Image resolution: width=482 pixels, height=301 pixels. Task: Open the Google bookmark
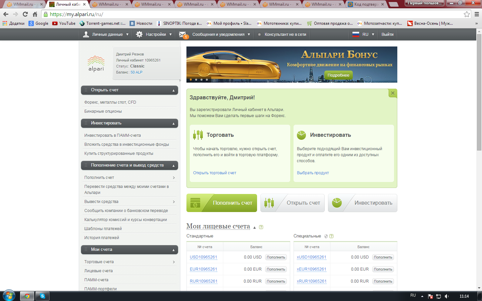(x=38, y=23)
